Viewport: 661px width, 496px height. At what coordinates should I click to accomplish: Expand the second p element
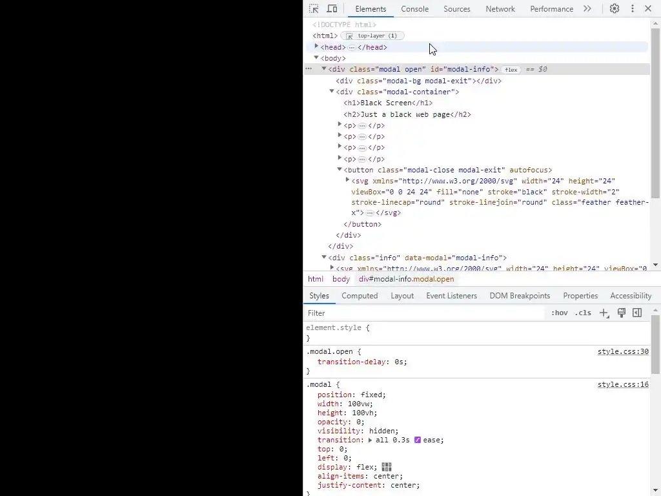point(340,136)
